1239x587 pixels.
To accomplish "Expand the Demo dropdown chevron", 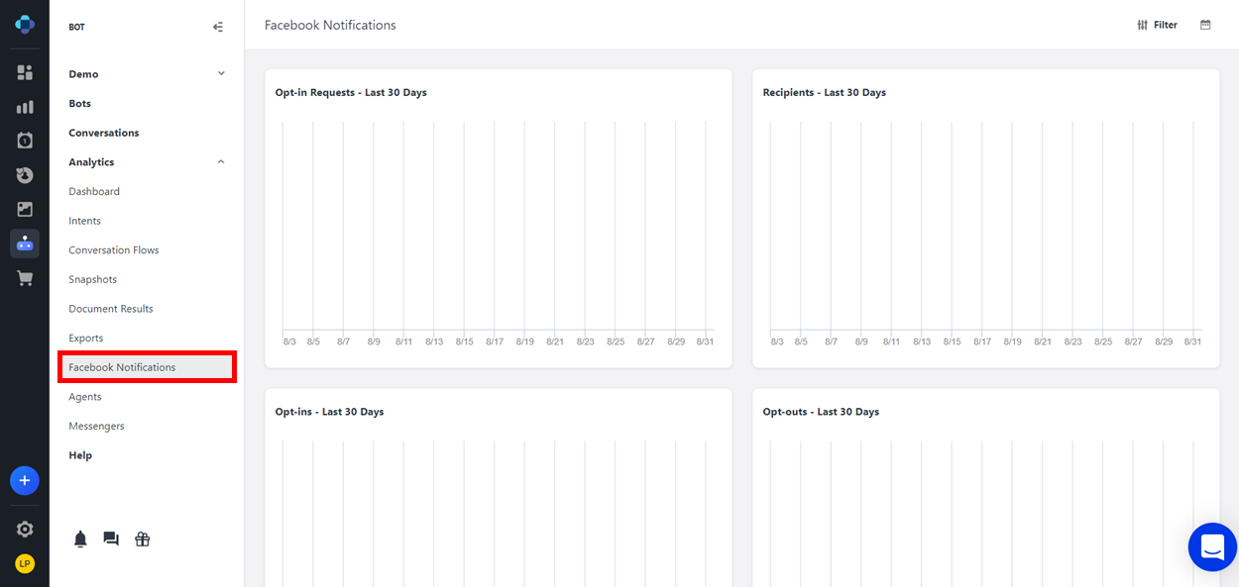I will pos(221,73).
